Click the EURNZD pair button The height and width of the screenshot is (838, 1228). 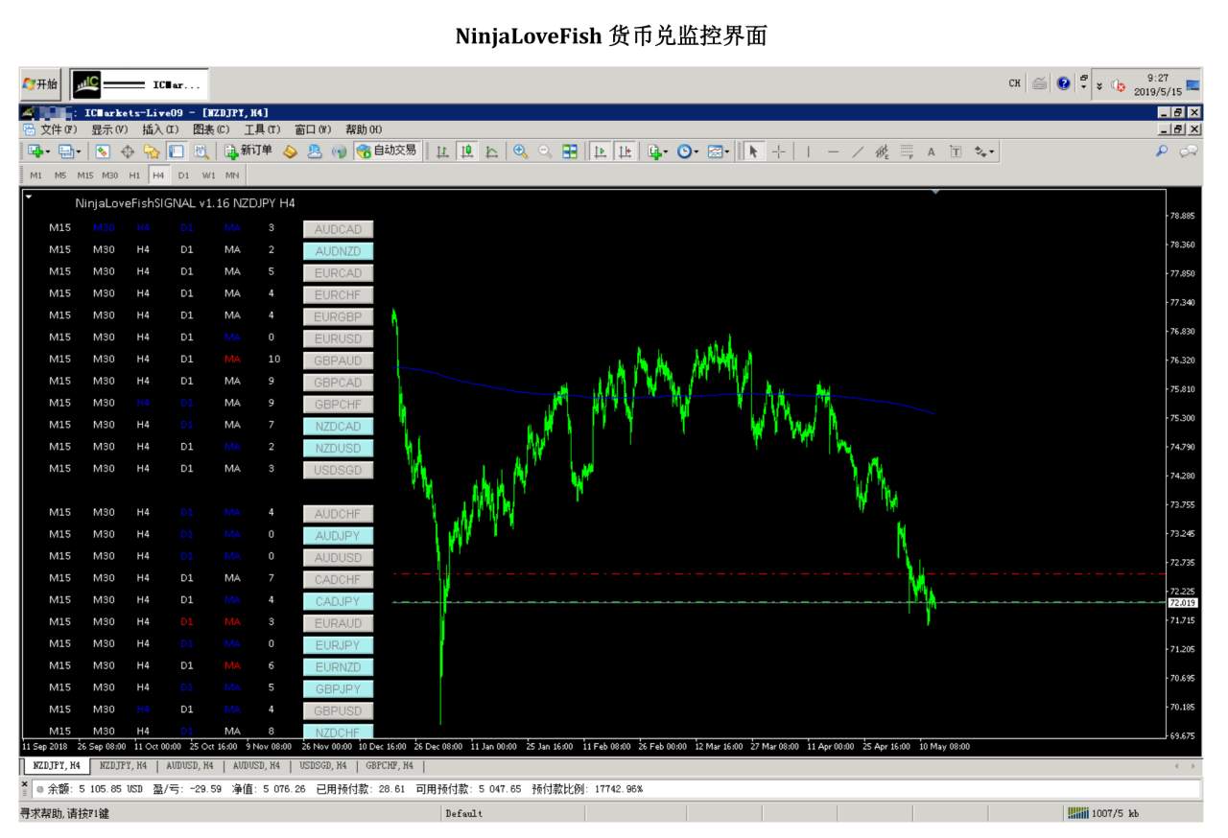pos(339,667)
